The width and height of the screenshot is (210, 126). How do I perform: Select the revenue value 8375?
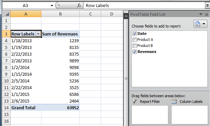[x=60, y=54]
